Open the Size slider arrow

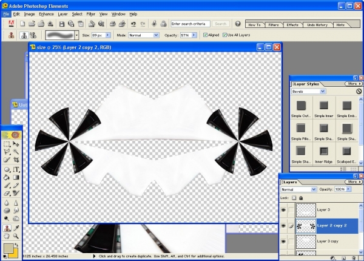[108, 35]
